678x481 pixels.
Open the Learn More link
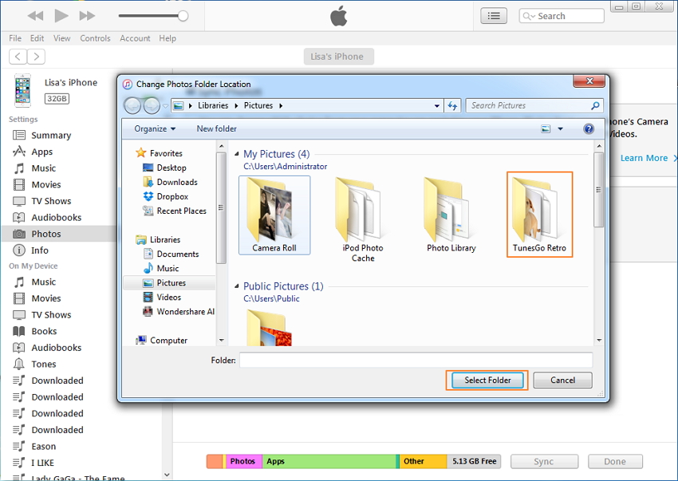[644, 158]
